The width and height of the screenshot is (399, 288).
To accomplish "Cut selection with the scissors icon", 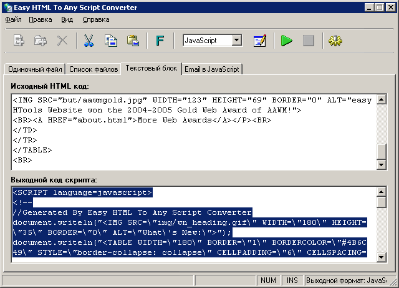I will point(89,41).
